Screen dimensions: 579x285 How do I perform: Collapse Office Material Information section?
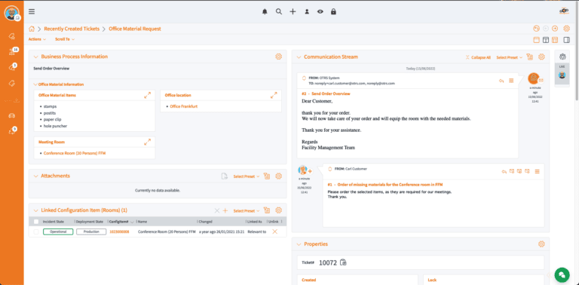coord(35,84)
